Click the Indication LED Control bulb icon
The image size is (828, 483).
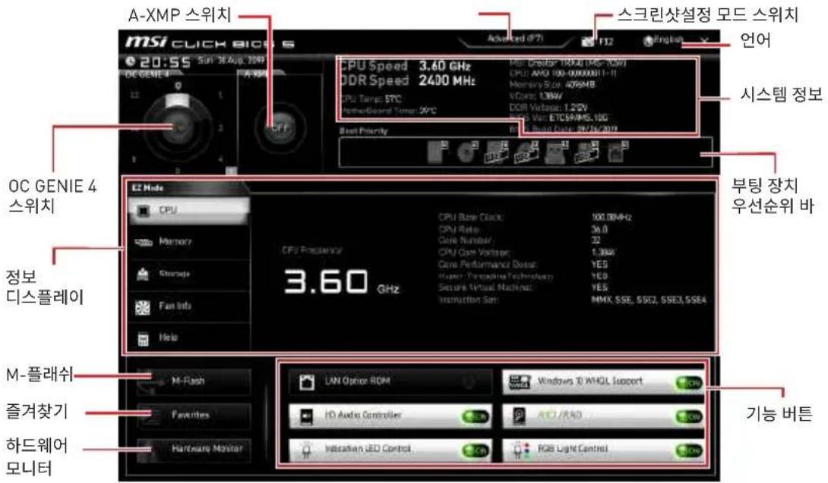coord(306,450)
